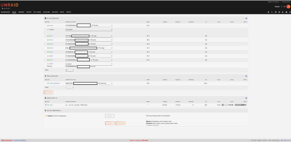The image size is (291, 142).
Task: Open the Disk 5 link
Action: click(51, 52)
